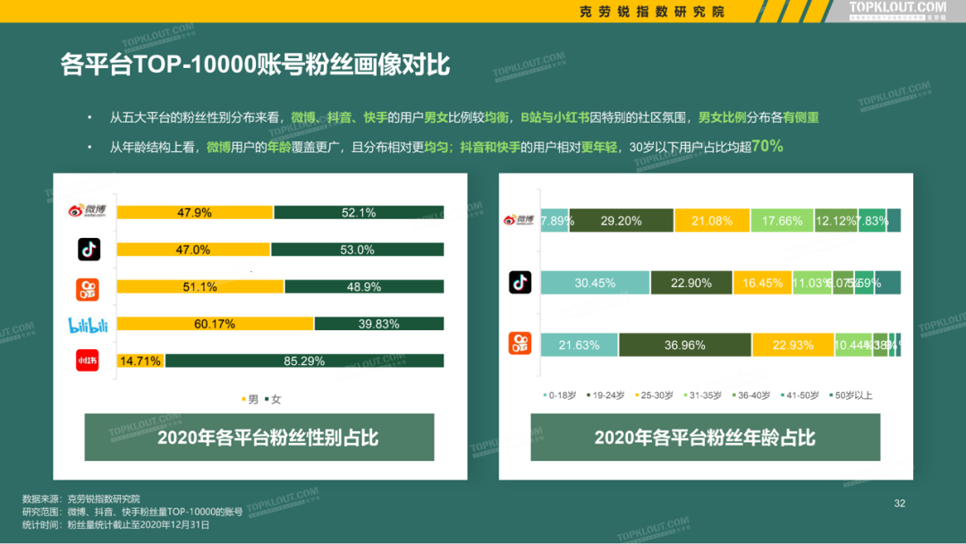966x544 pixels.
Task: Click the 31-35岁 legend entry
Action: pyautogui.click(x=703, y=395)
